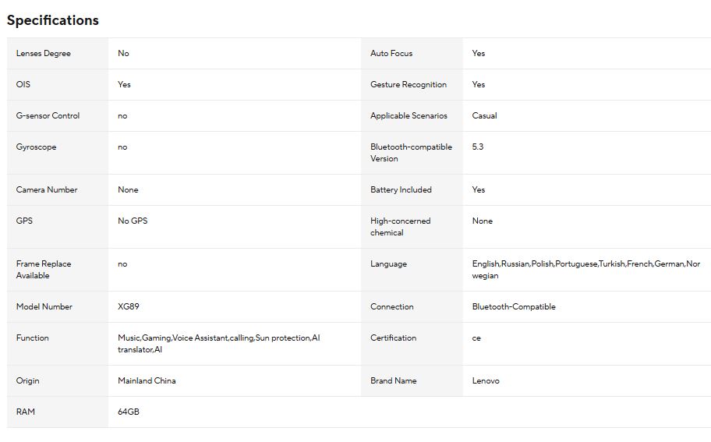This screenshot has height=442, width=711.
Task: Click the Casual value for Applicable Scenarios
Action: coord(484,115)
